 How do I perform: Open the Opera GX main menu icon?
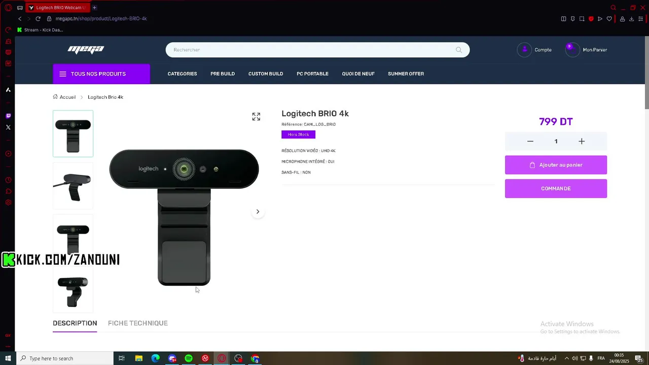pyautogui.click(x=8, y=8)
